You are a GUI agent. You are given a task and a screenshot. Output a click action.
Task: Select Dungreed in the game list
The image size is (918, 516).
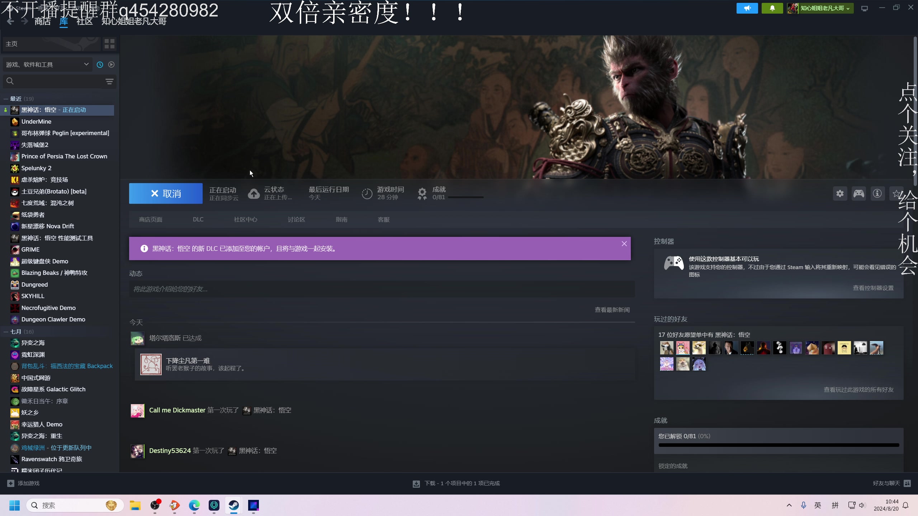click(34, 285)
